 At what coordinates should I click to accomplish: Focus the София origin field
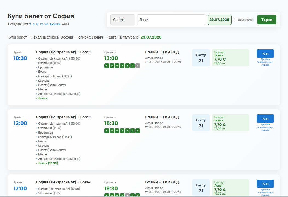coord(122,20)
